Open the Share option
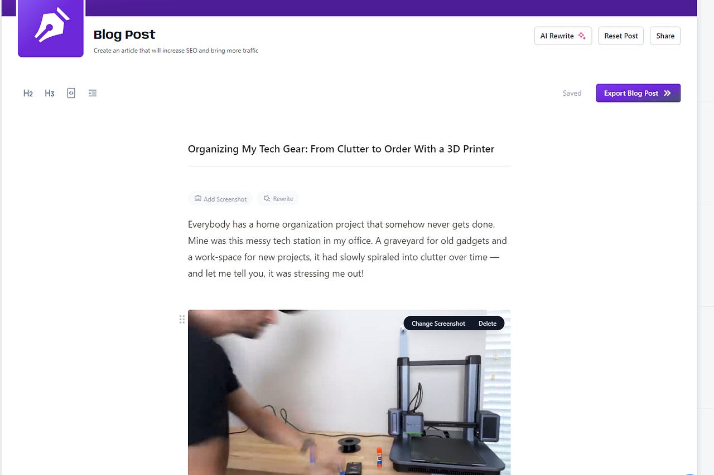Screen dimensions: 714x475 click(x=665, y=36)
